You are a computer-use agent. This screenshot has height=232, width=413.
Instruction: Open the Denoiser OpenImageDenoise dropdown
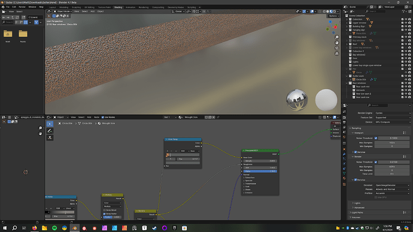click(393, 185)
